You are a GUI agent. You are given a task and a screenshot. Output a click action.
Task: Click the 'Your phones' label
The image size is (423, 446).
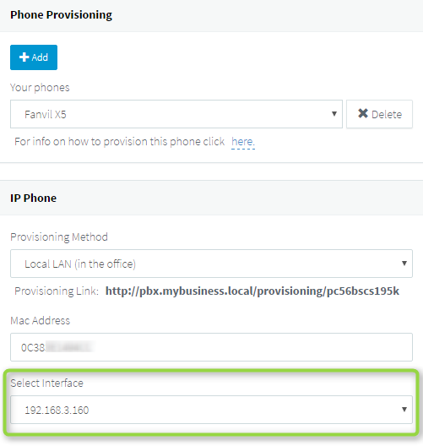pyautogui.click(x=40, y=88)
